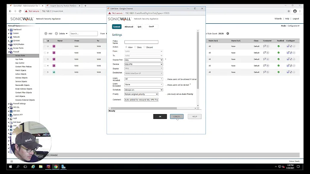Click the 3G/4G/Modem icon in the sidebar
The height and width of the screenshot is (174, 310).
(11, 44)
